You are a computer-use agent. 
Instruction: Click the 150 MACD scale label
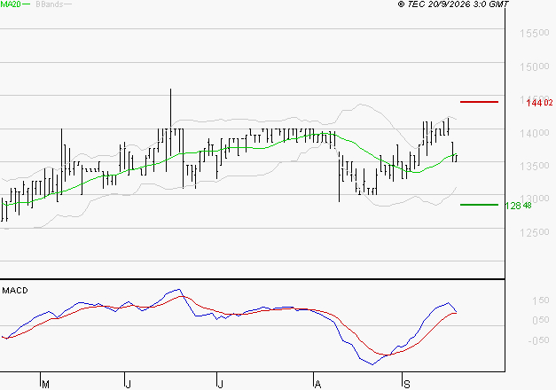pyautogui.click(x=541, y=300)
